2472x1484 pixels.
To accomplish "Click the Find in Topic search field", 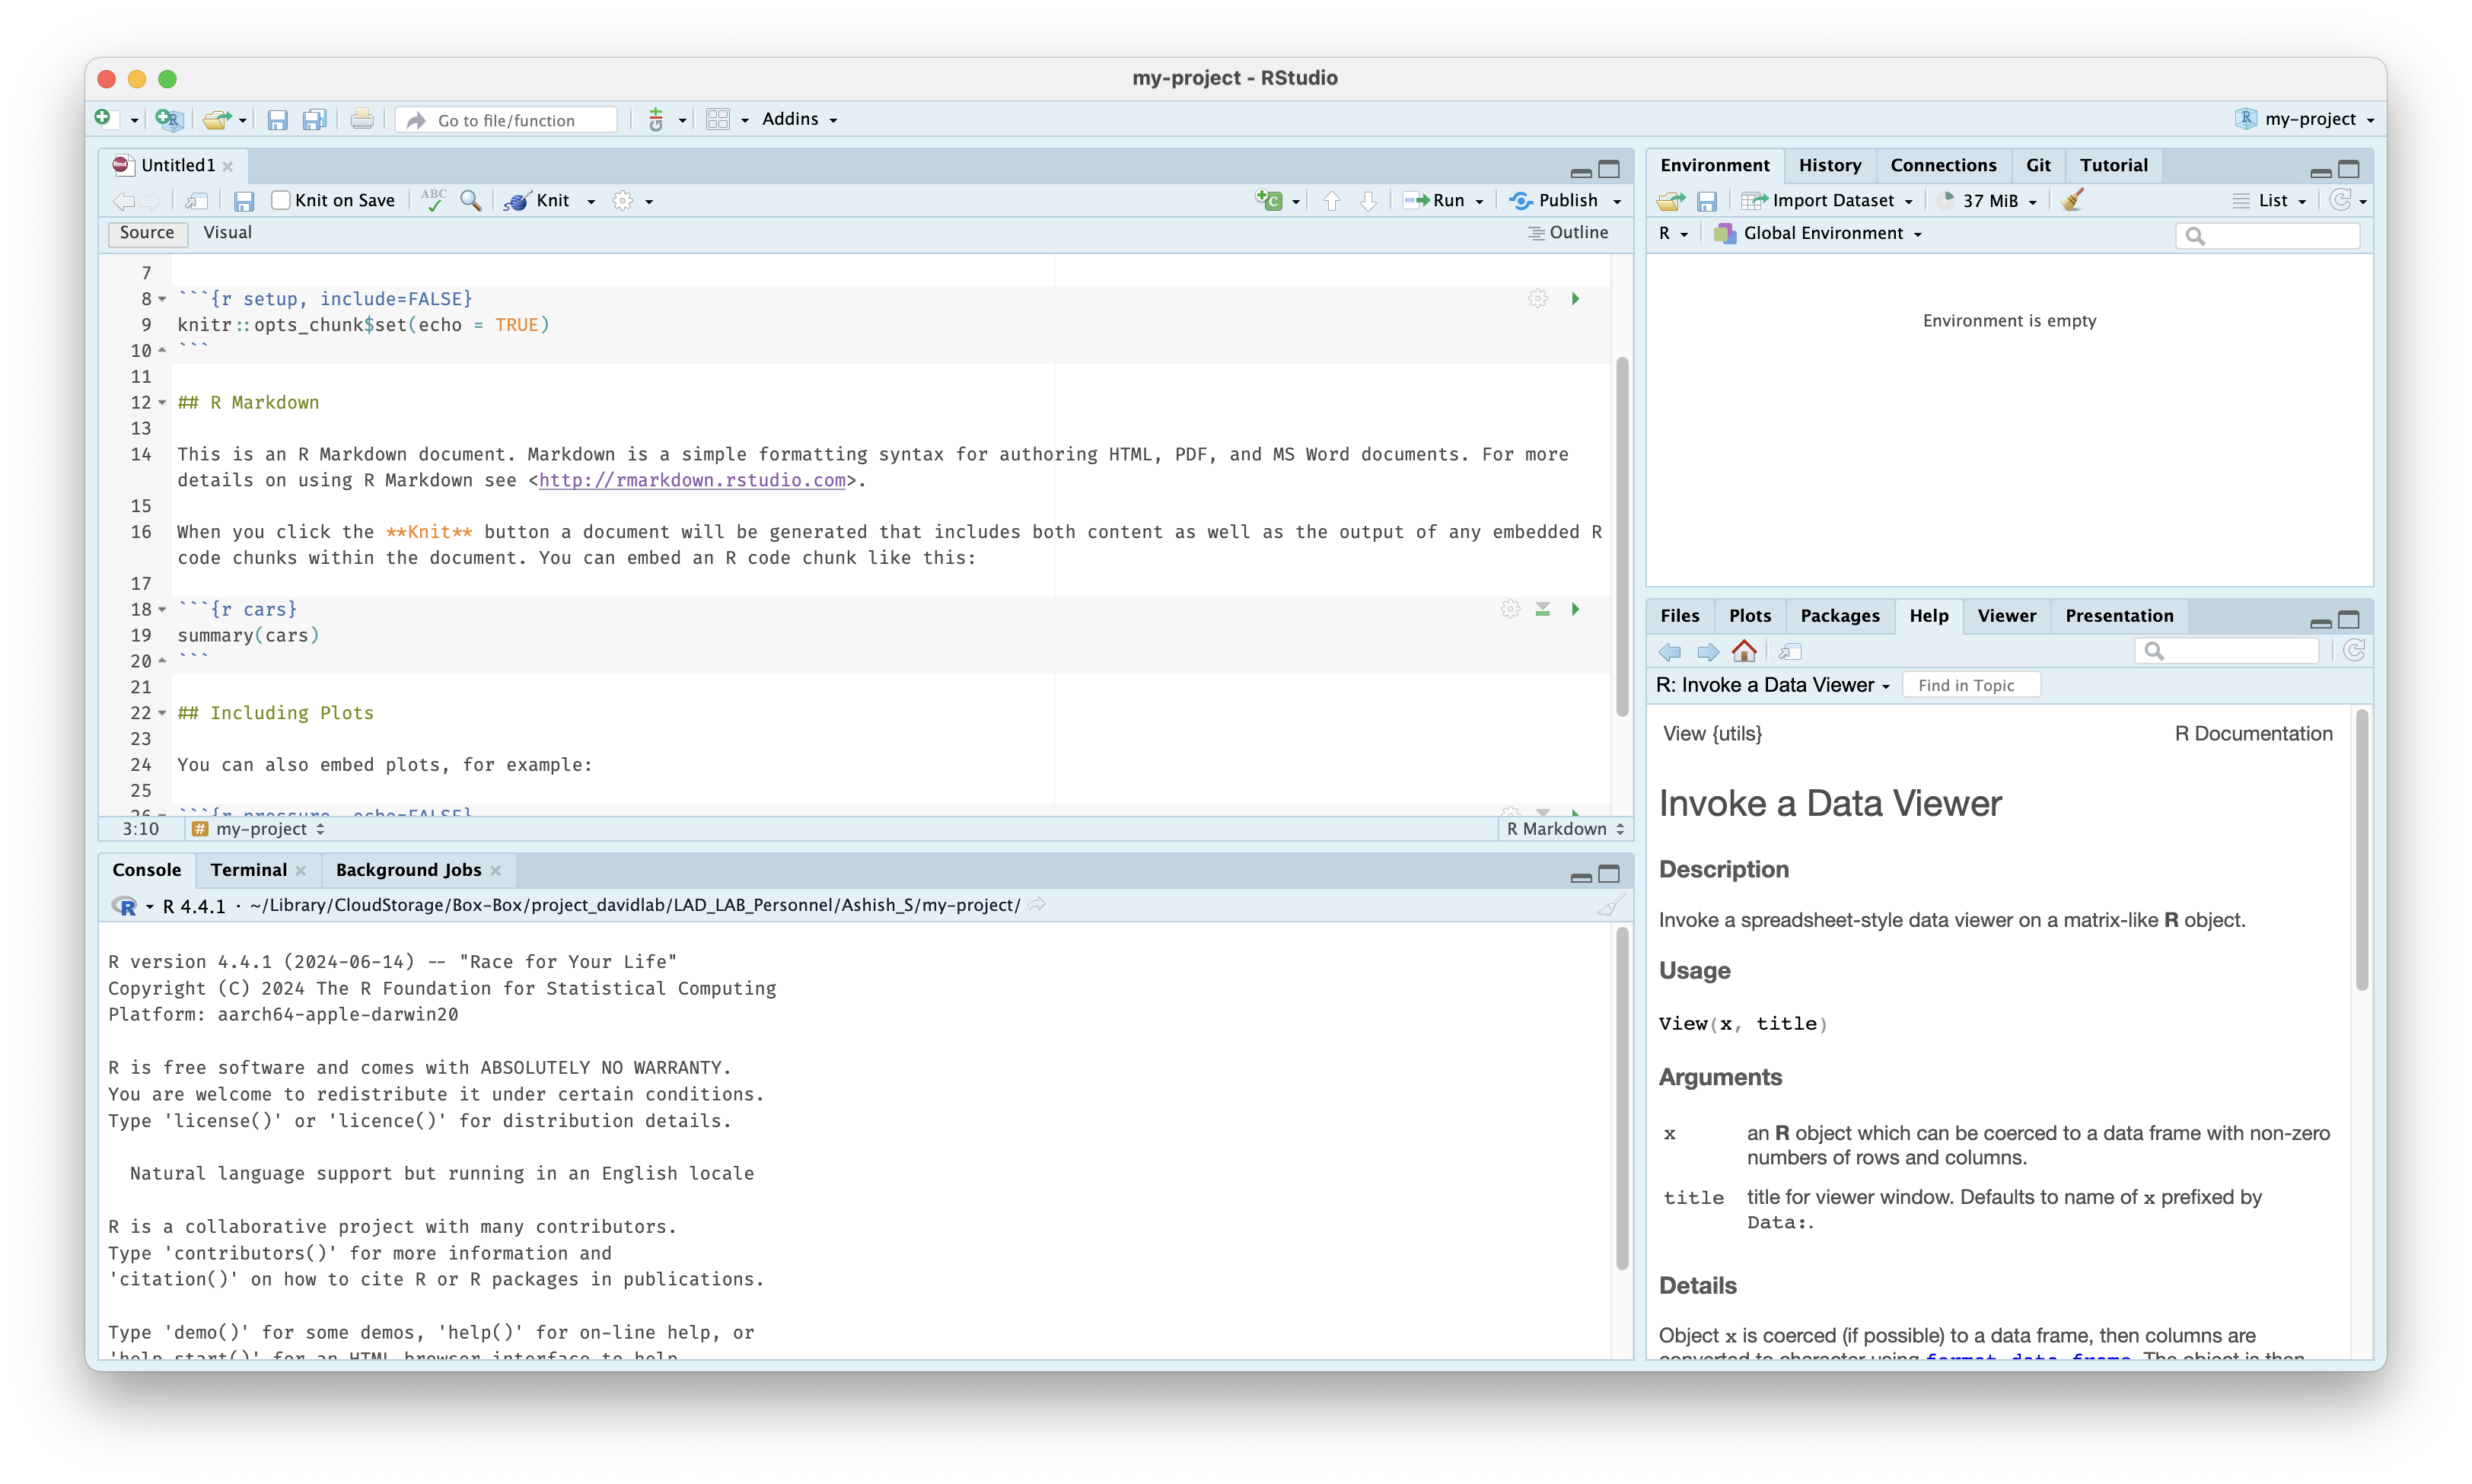I will pos(1971,684).
